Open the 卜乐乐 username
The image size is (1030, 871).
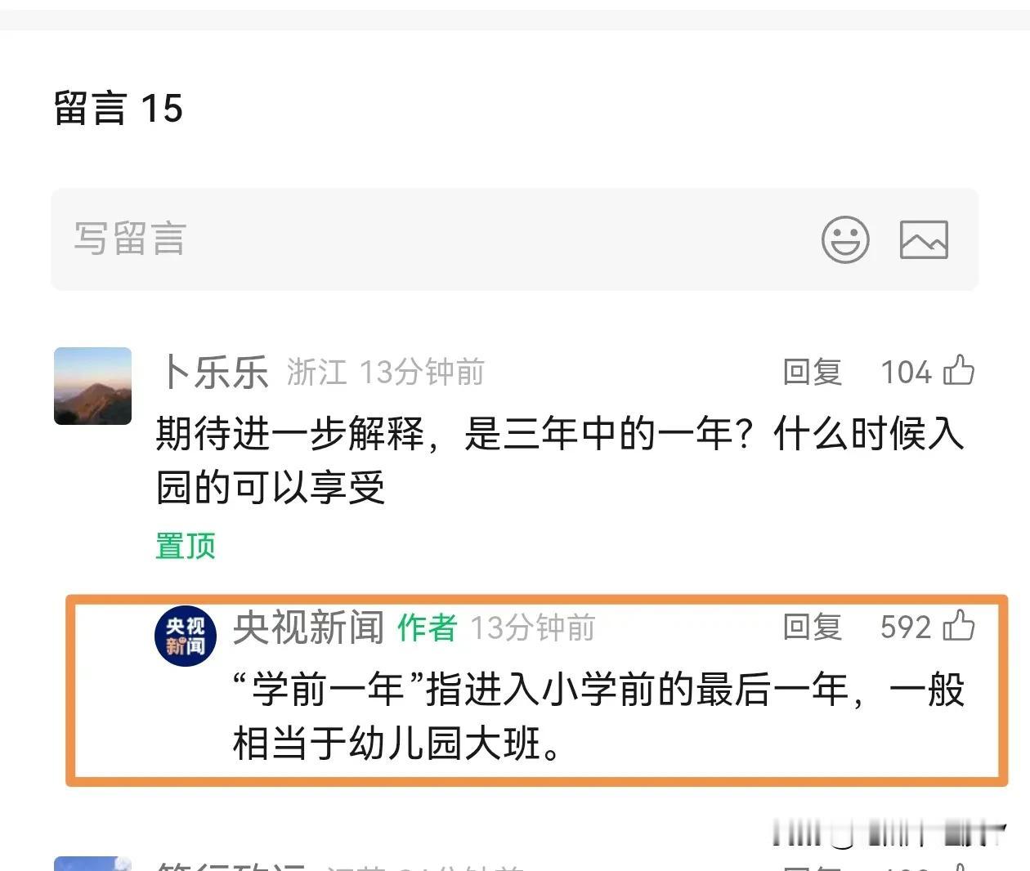[213, 372]
